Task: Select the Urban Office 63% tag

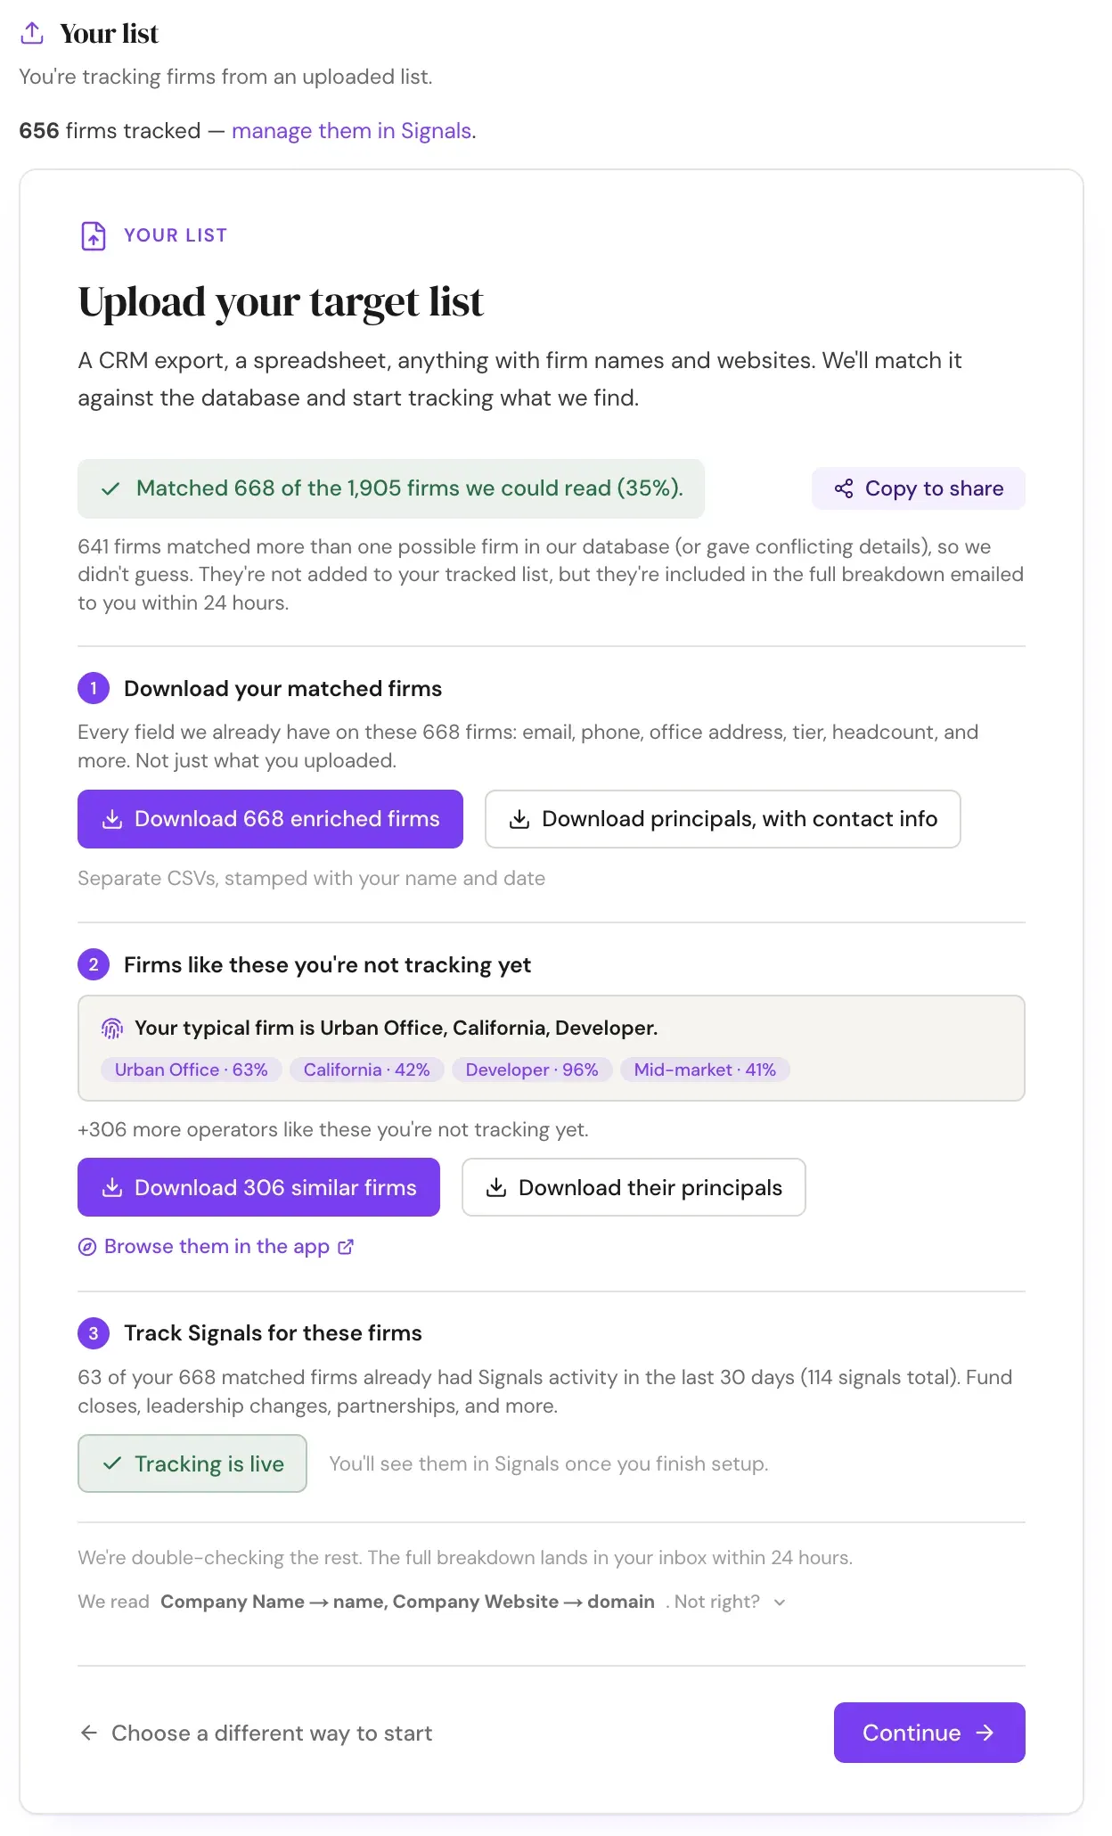Action: click(x=192, y=1070)
